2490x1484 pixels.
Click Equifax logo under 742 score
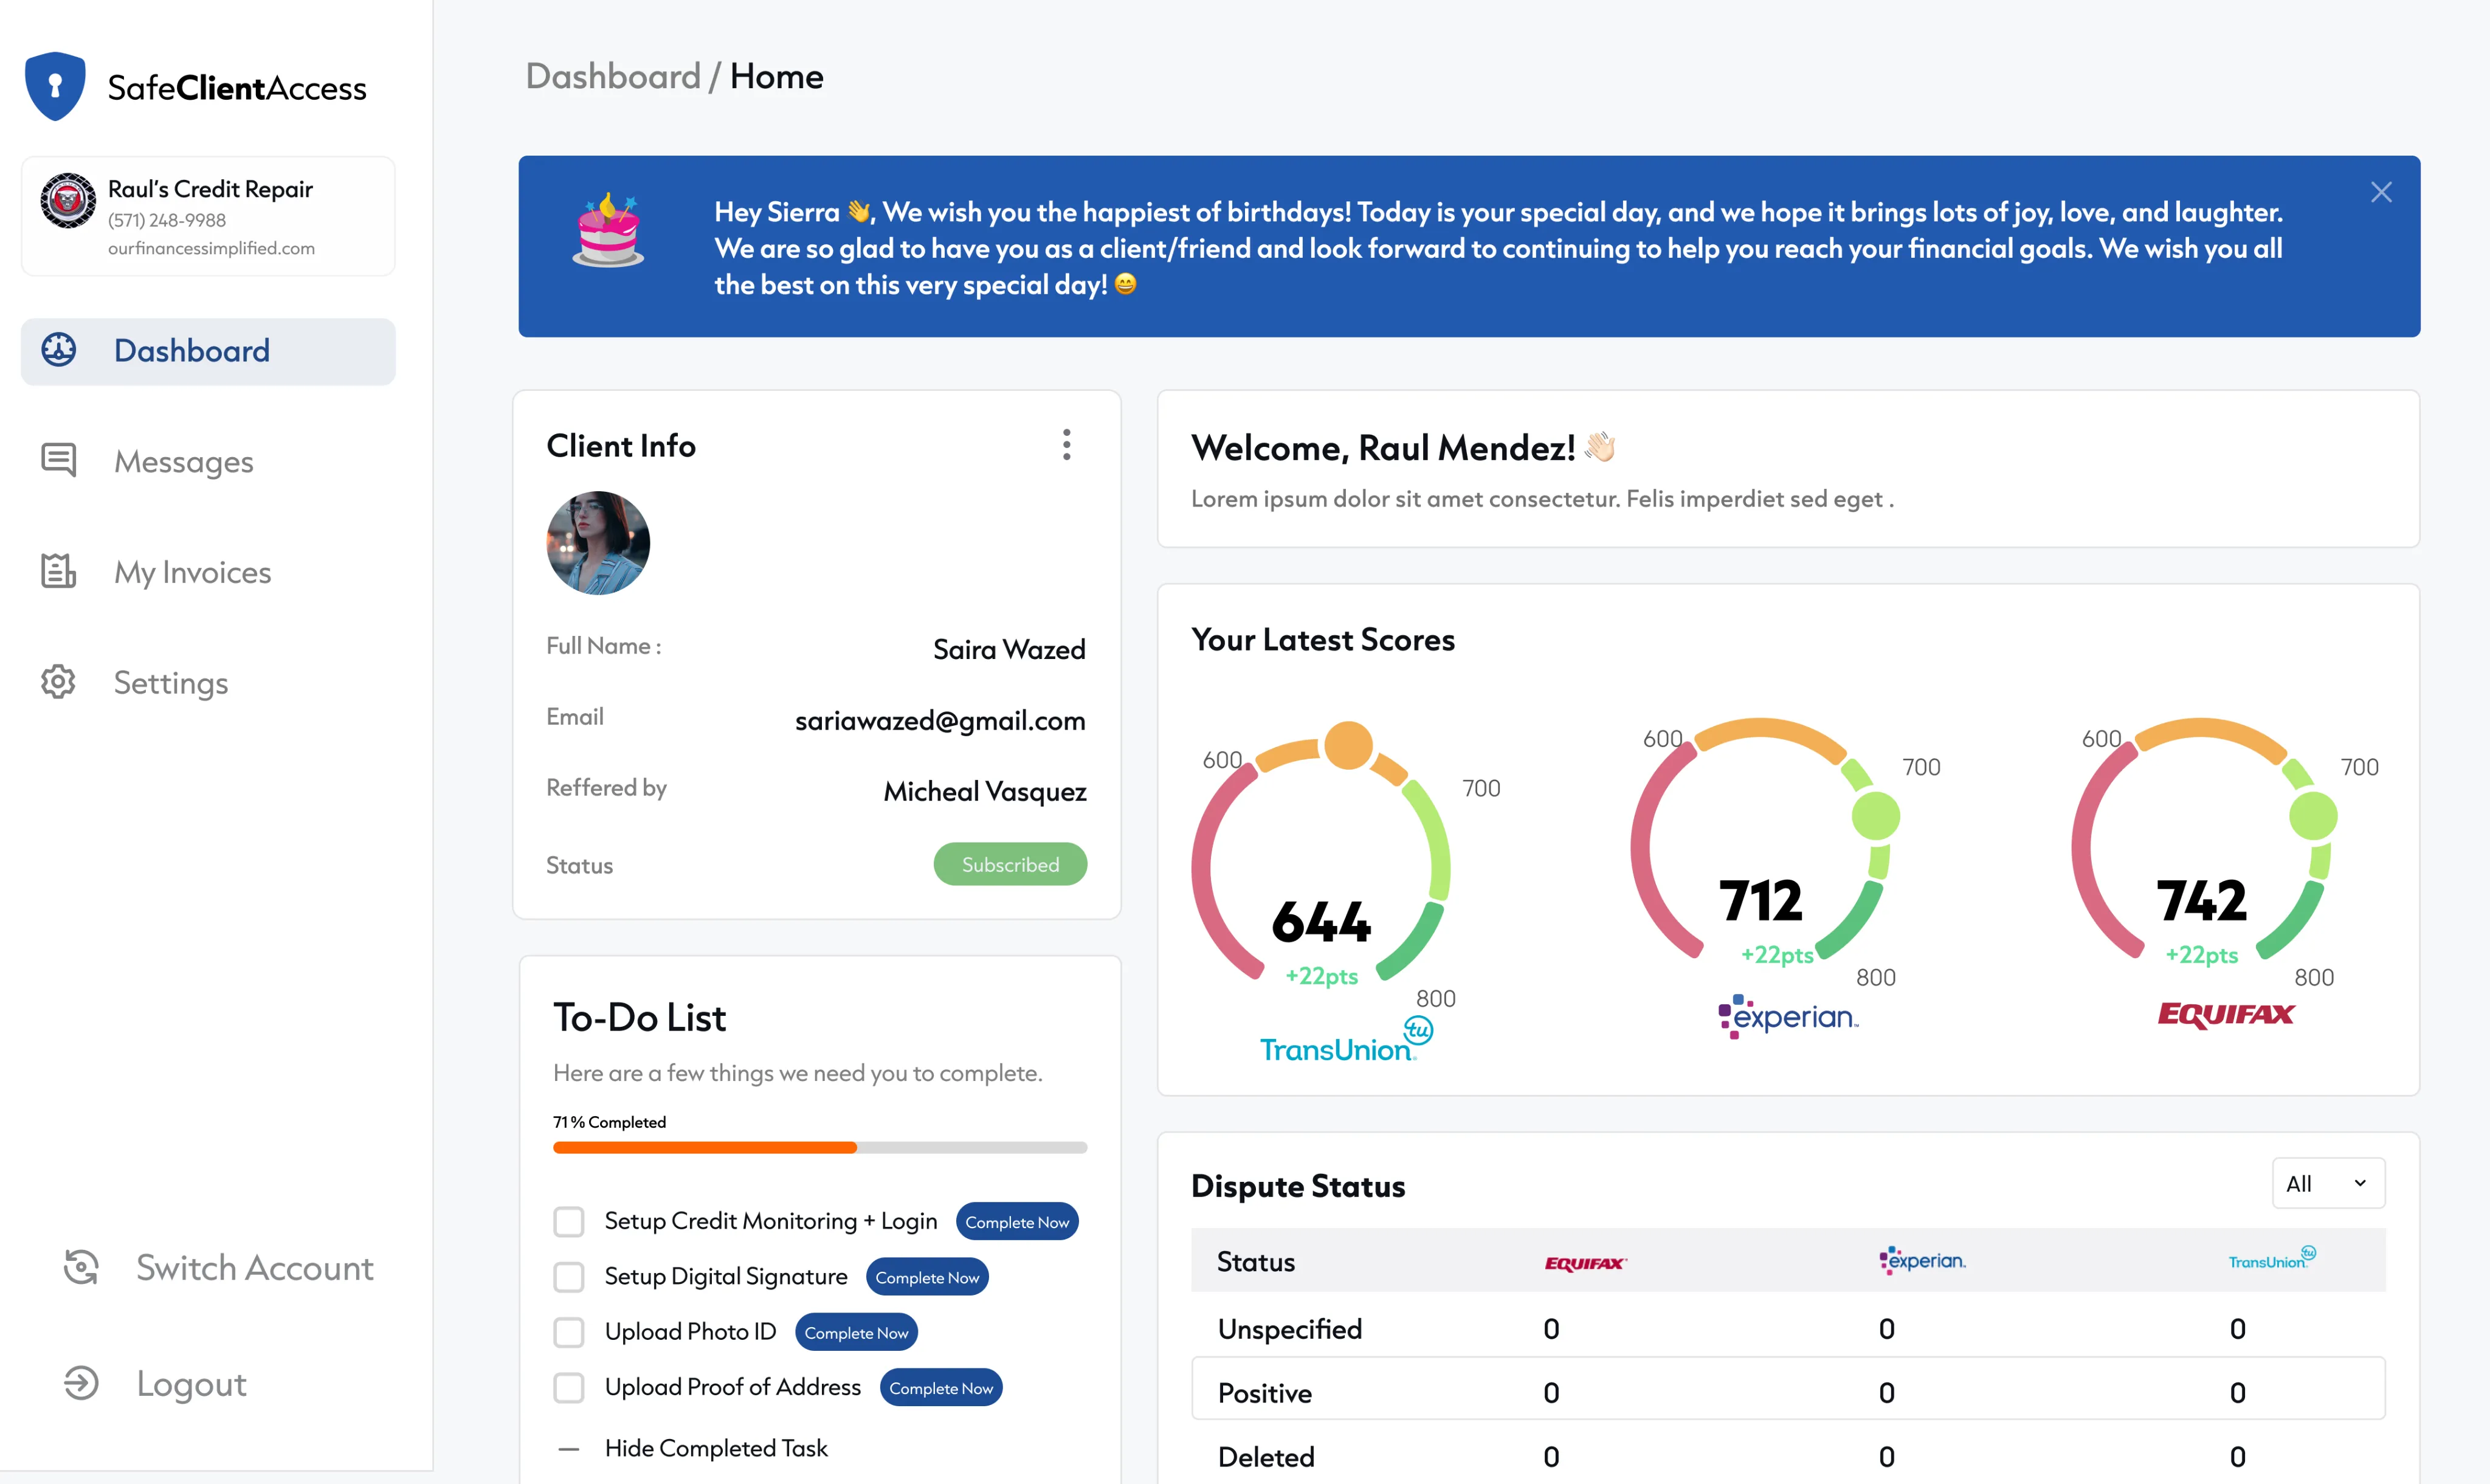[2226, 1014]
